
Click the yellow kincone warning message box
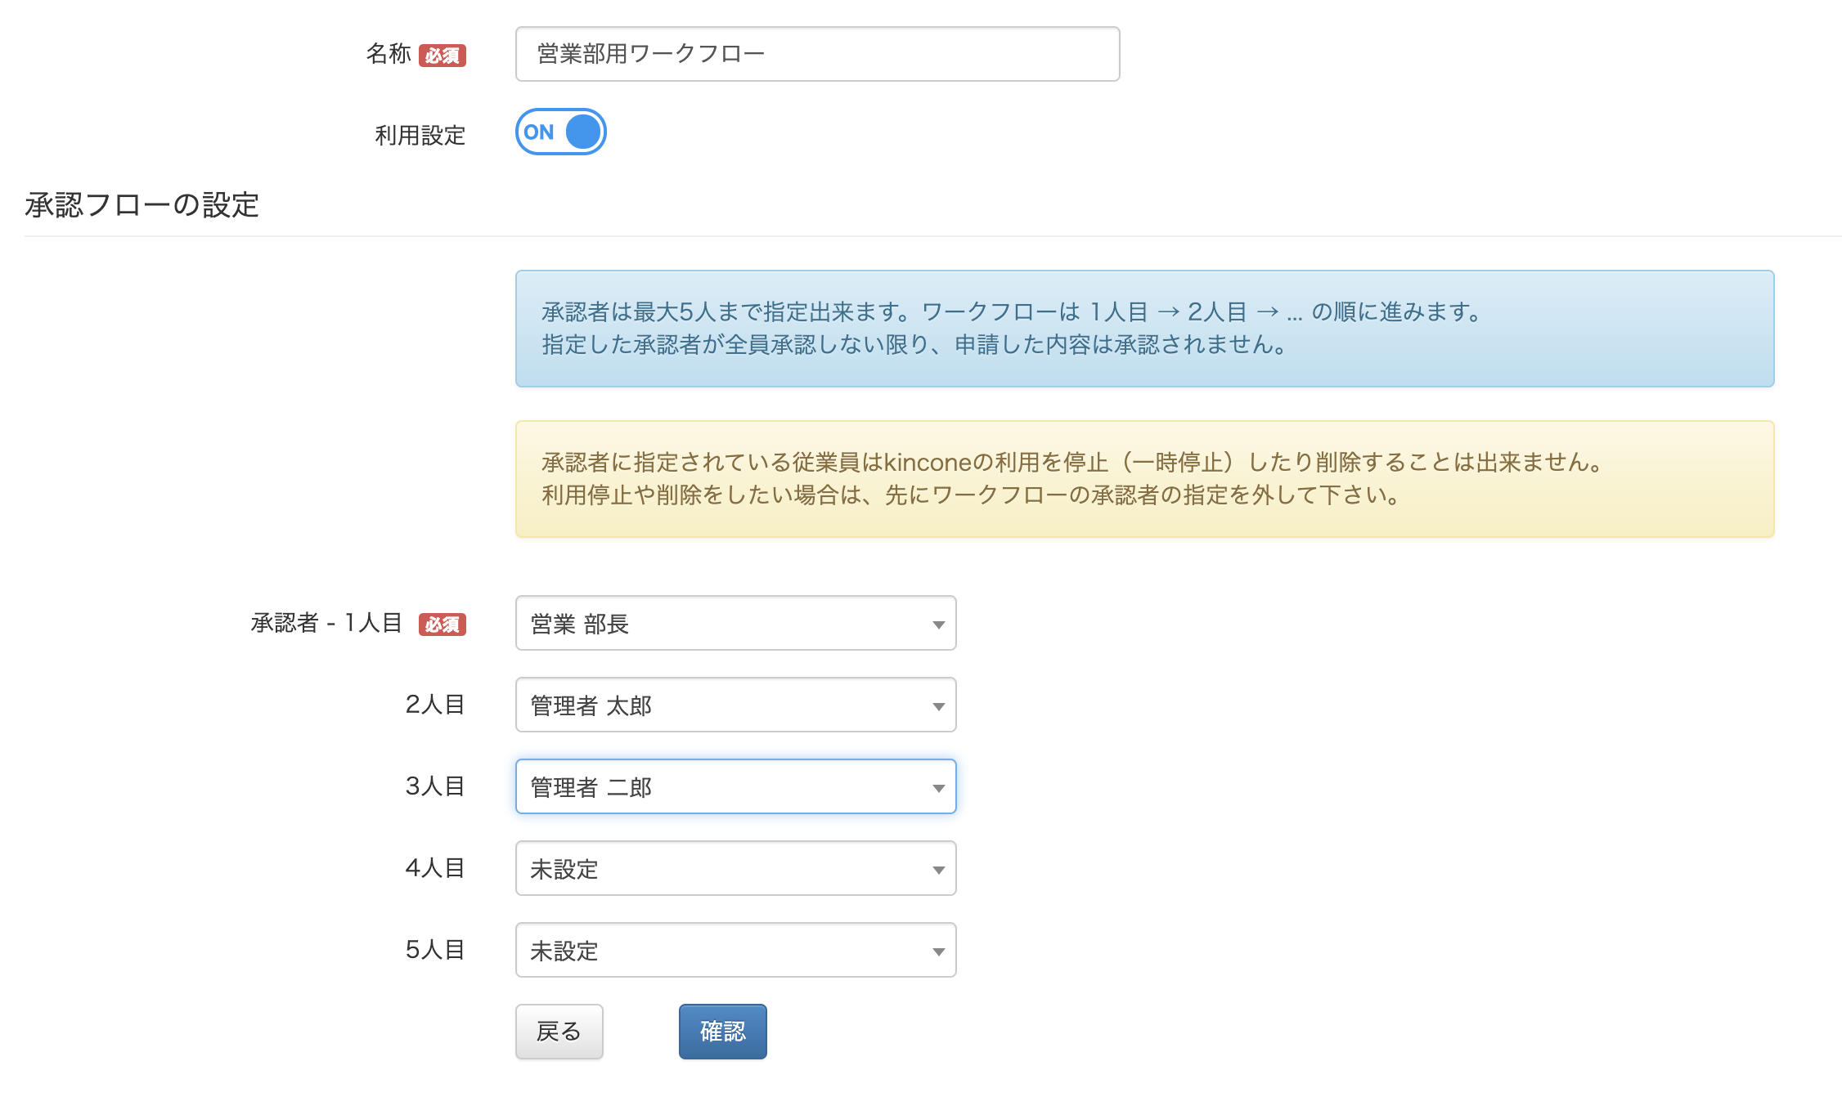point(1143,479)
